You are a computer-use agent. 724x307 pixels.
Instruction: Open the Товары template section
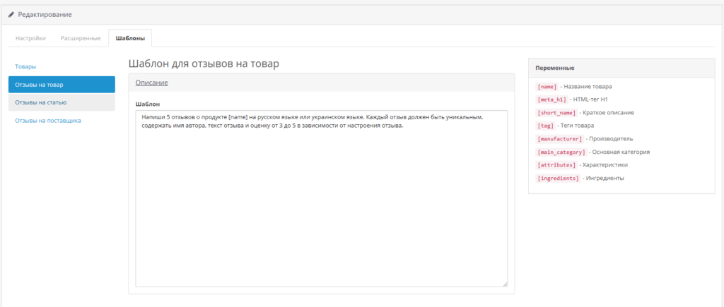point(25,66)
